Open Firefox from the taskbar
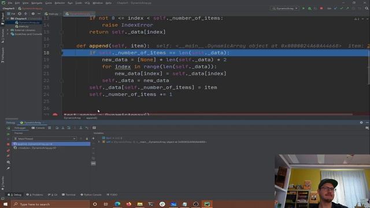370x208 pixels. click(128, 204)
